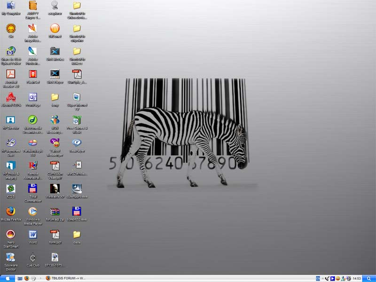Click the EN language indicator in tray

pyautogui.click(x=318, y=278)
